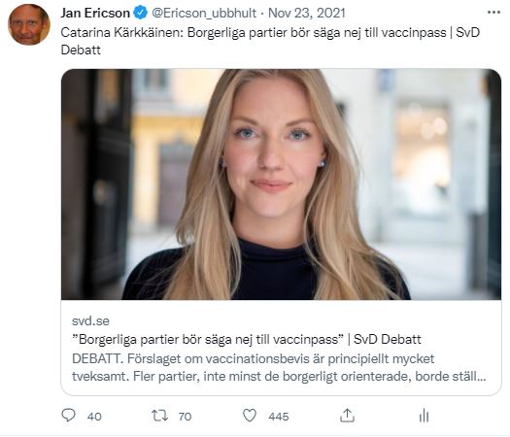Like the tweet with the heart icon
The image size is (510, 437).
click(x=250, y=416)
